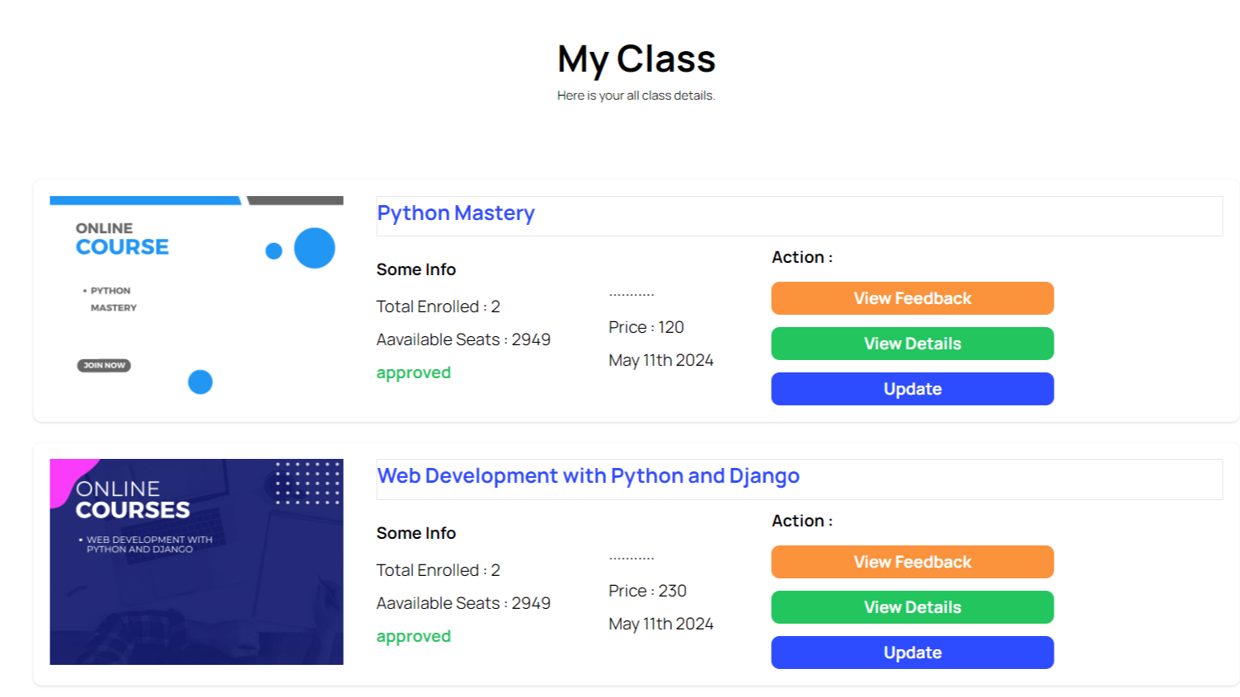This screenshot has width=1240, height=697.
Task: Click Here is your all class details subtitle
Action: point(636,96)
